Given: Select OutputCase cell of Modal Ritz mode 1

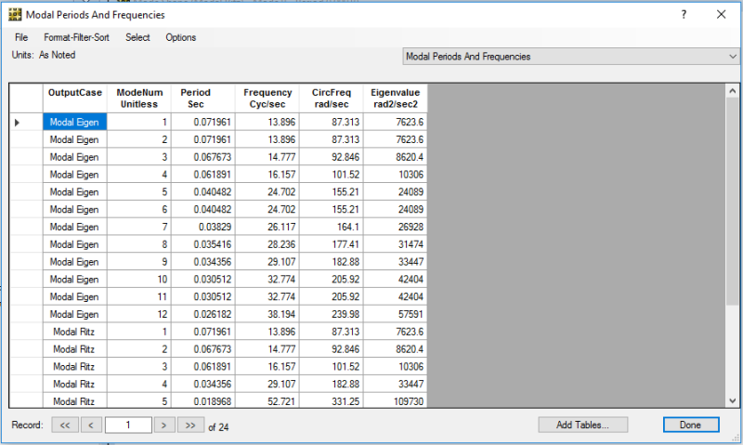Looking at the screenshot, I should [x=75, y=332].
